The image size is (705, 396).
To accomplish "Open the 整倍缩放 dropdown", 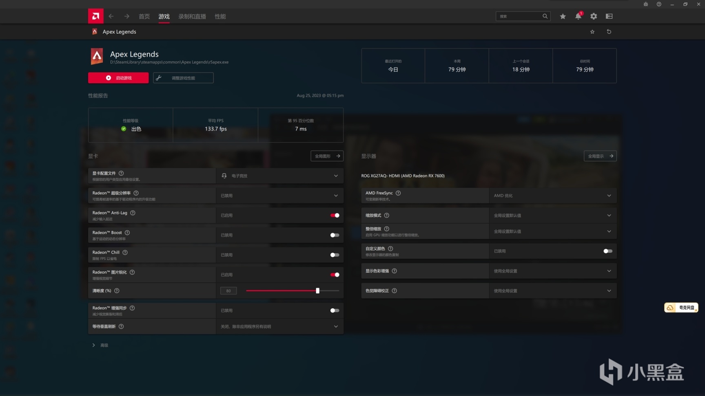I will (x=553, y=231).
